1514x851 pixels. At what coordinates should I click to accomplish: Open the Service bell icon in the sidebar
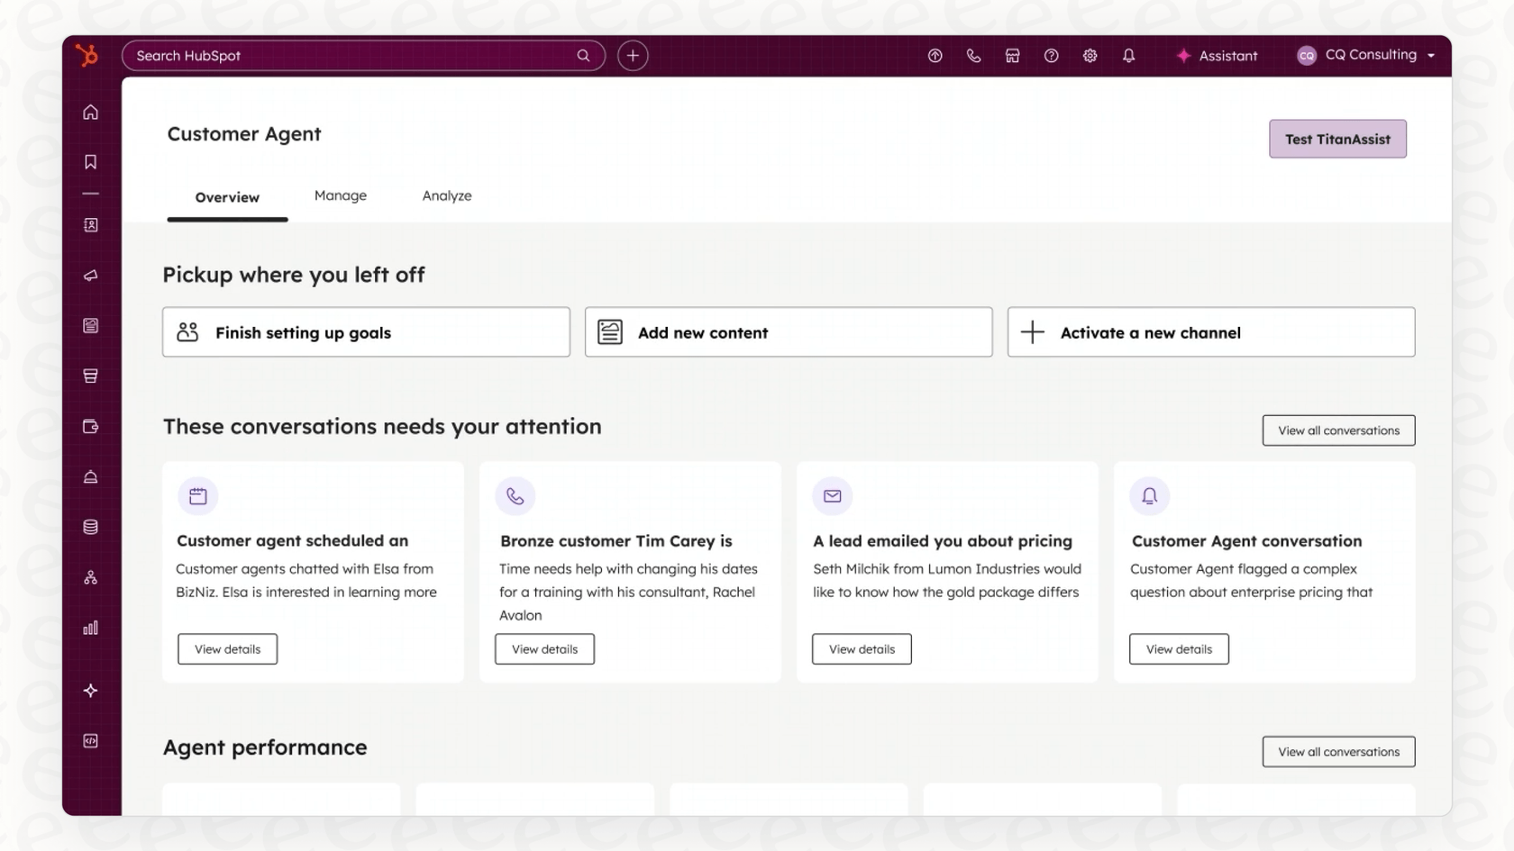point(90,476)
